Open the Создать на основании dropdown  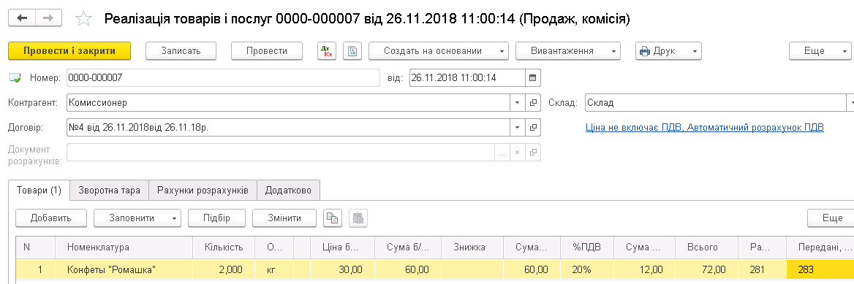pos(439,50)
